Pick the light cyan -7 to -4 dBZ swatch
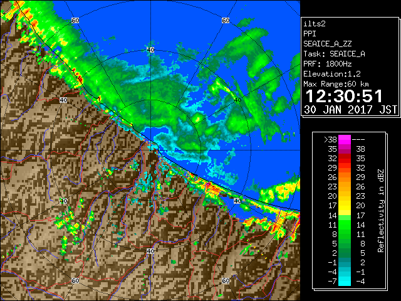401x301 pixels. [x=345, y=282]
